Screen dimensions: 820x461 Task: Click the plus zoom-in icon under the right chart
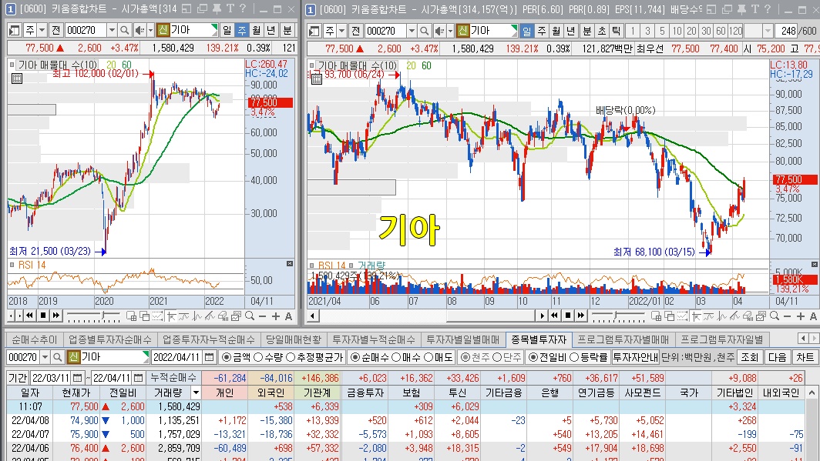click(x=801, y=316)
